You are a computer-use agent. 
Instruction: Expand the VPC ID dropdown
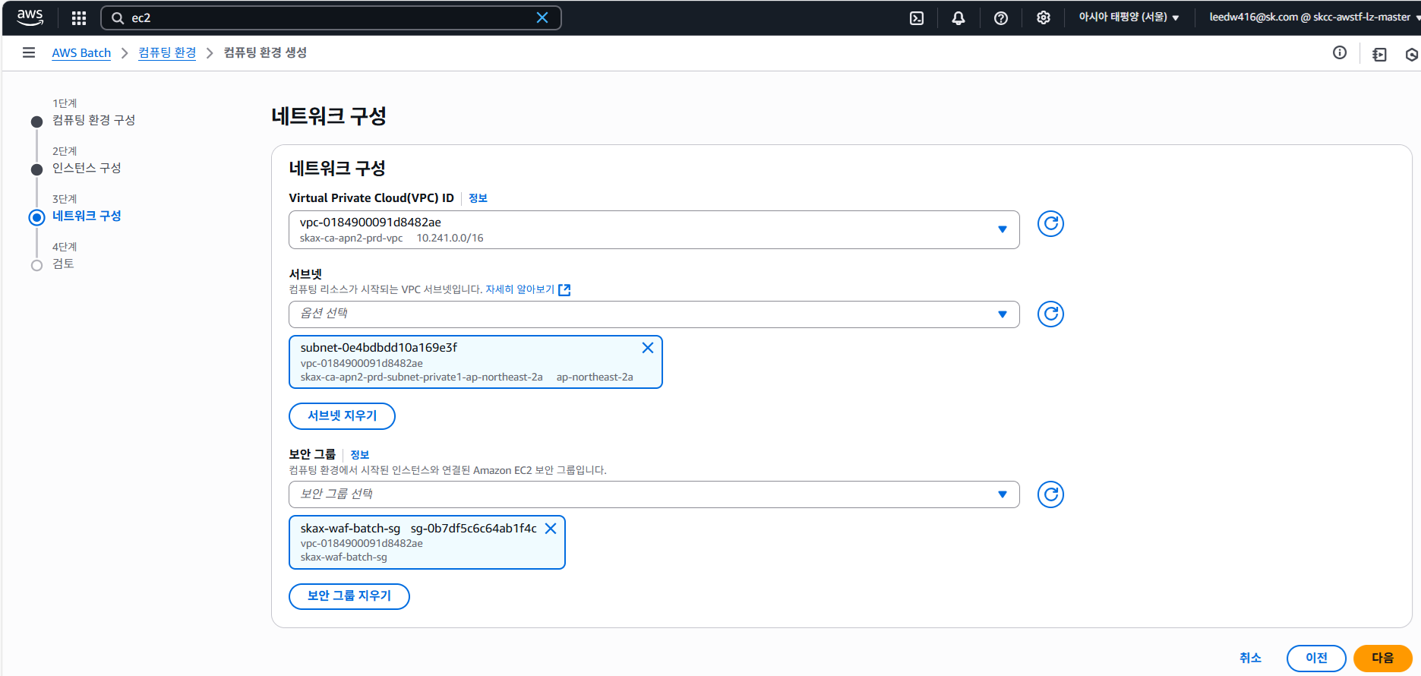1002,229
